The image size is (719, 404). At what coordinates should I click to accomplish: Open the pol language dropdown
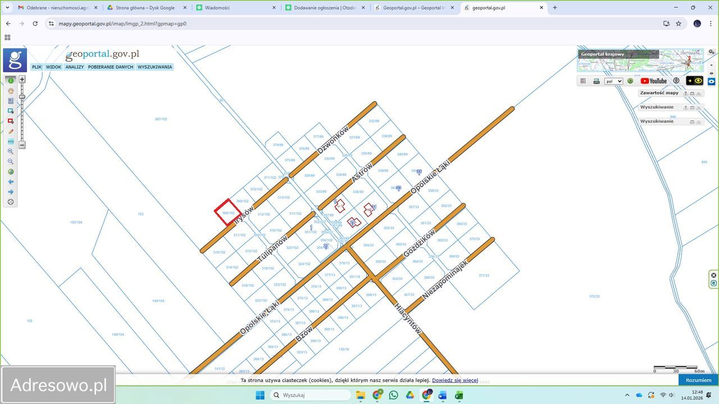tap(613, 81)
